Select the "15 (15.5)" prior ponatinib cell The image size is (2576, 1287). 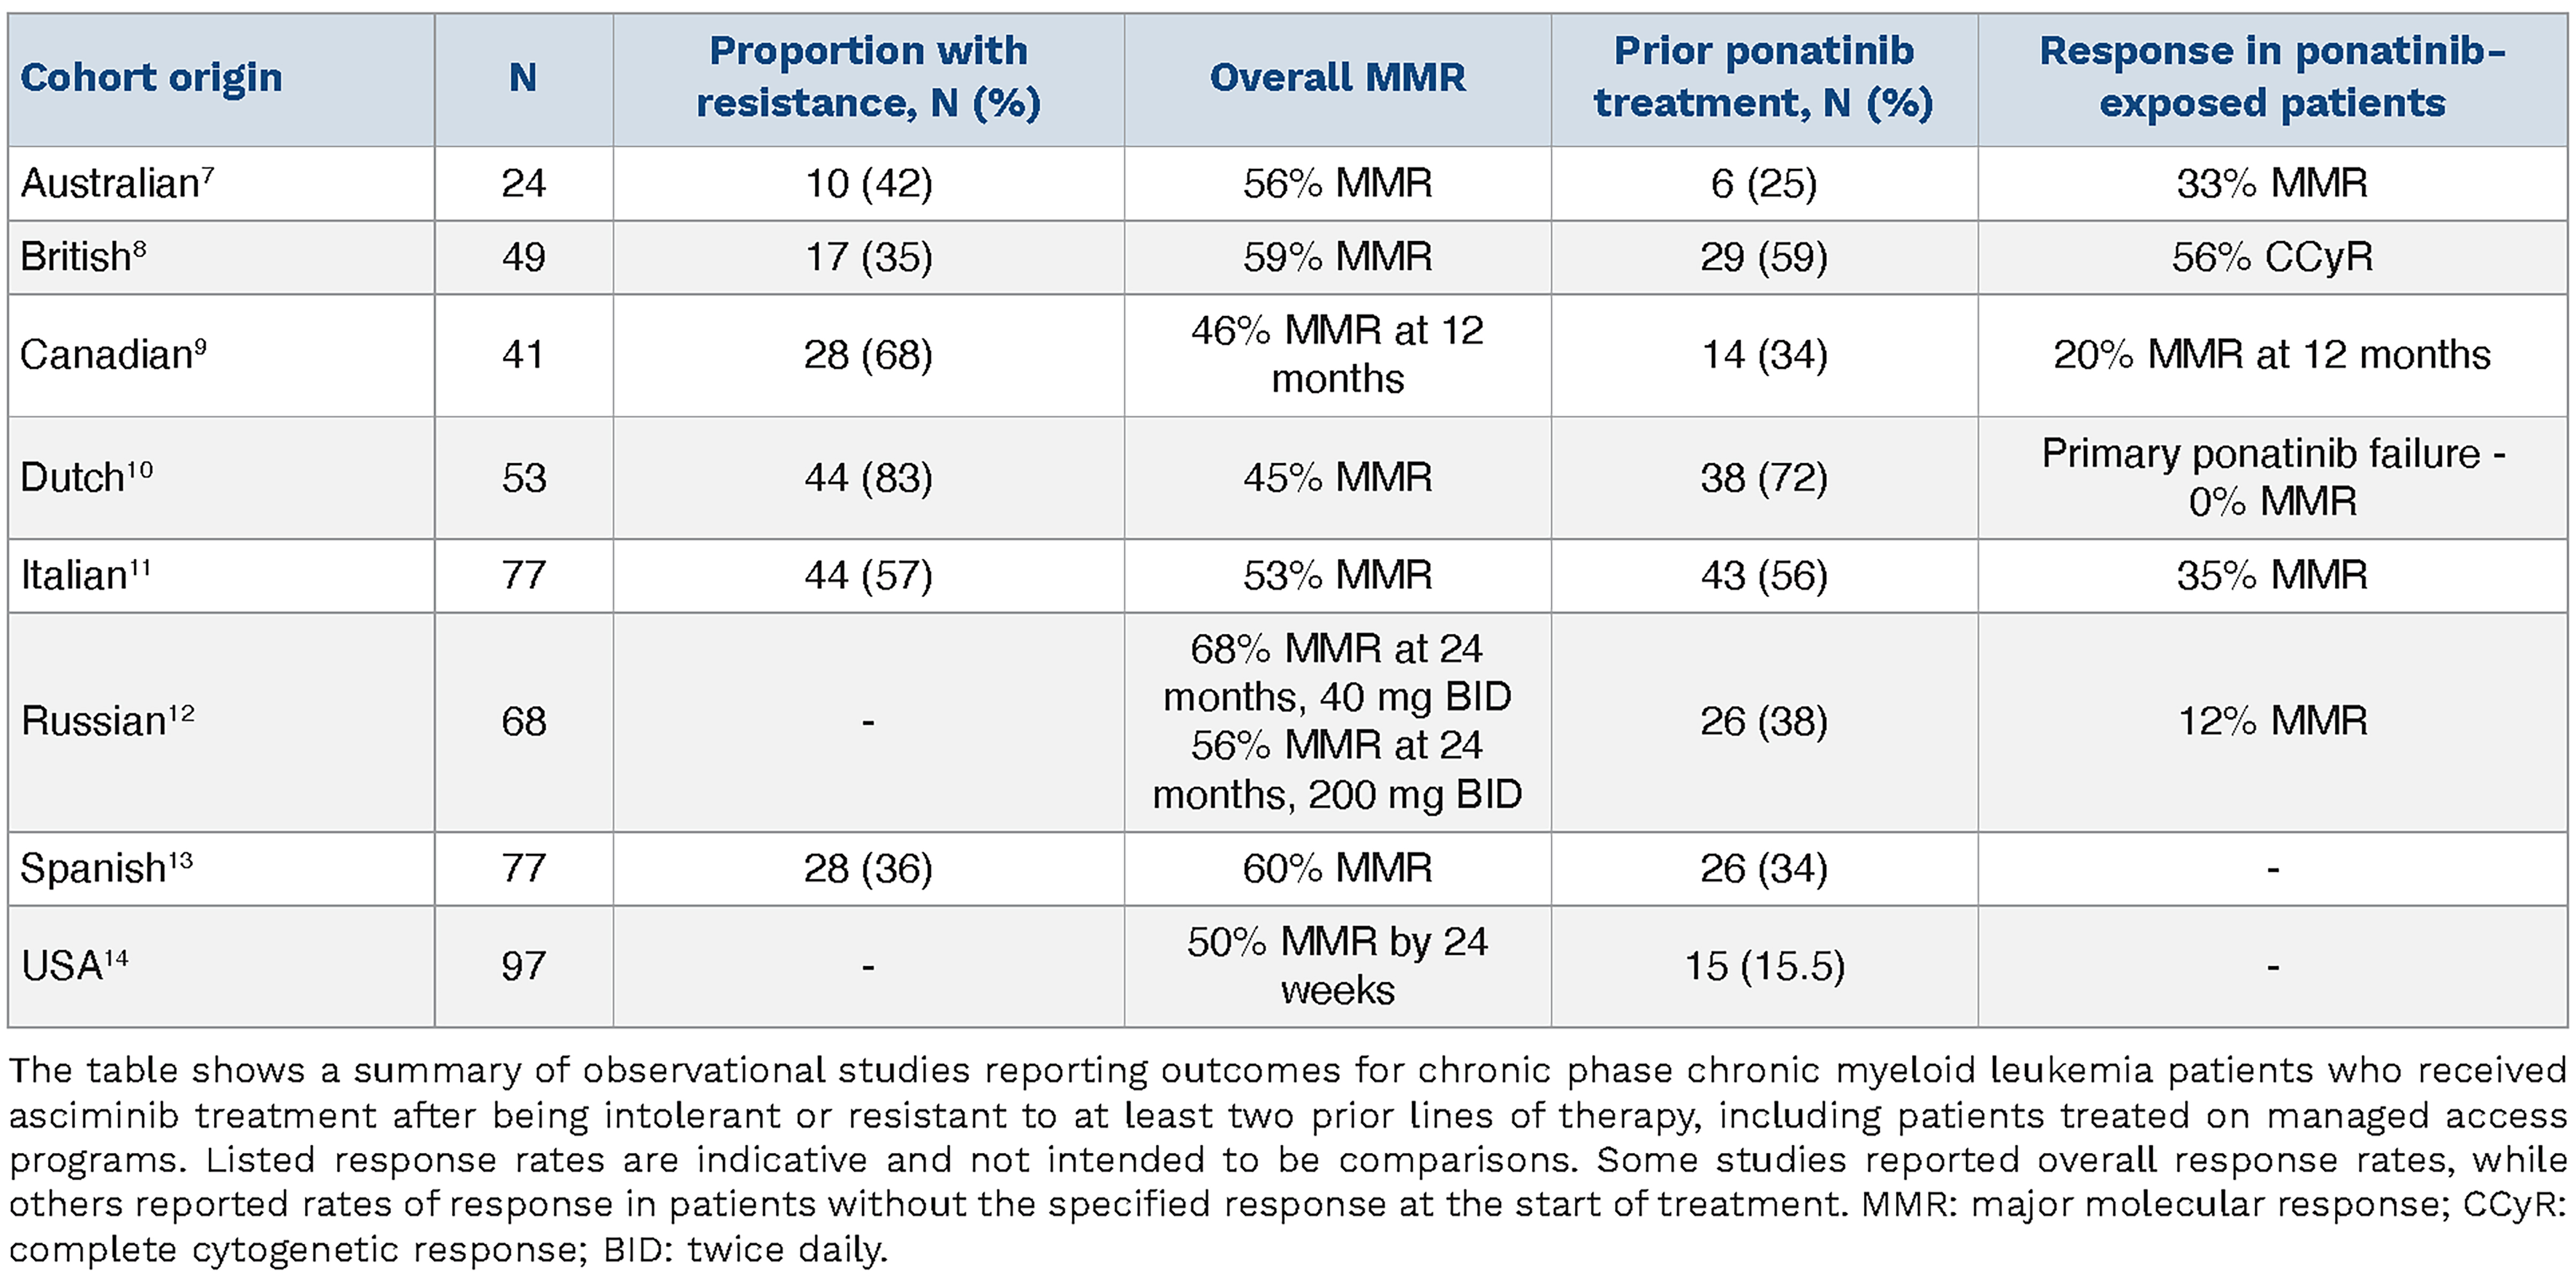click(x=1764, y=966)
